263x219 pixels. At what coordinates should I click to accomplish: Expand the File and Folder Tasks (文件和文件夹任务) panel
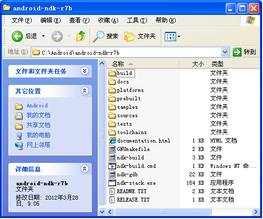[x=85, y=71]
